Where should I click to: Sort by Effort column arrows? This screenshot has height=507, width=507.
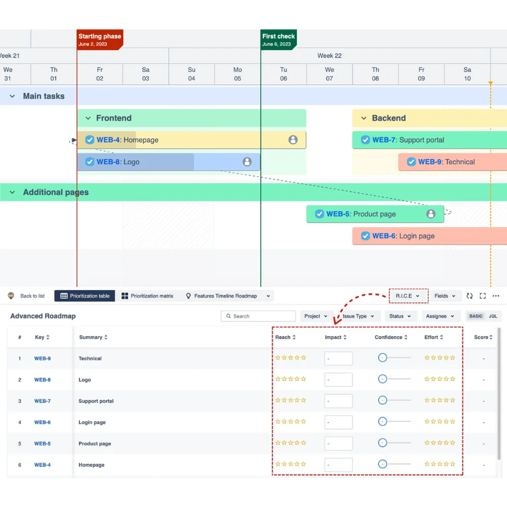click(x=442, y=337)
